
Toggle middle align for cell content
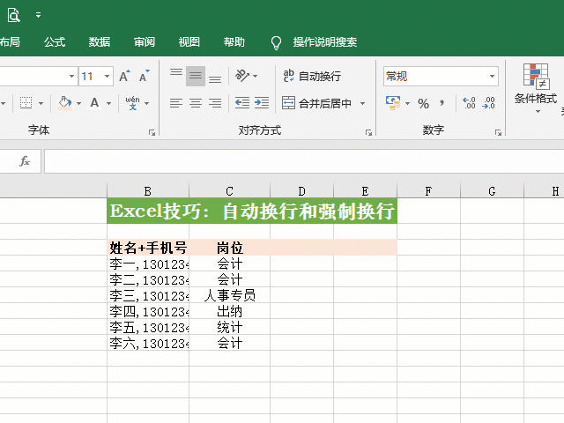(196, 76)
